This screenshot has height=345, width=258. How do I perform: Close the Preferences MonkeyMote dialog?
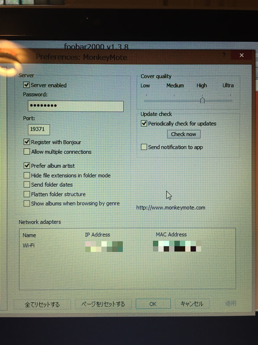click(242, 55)
